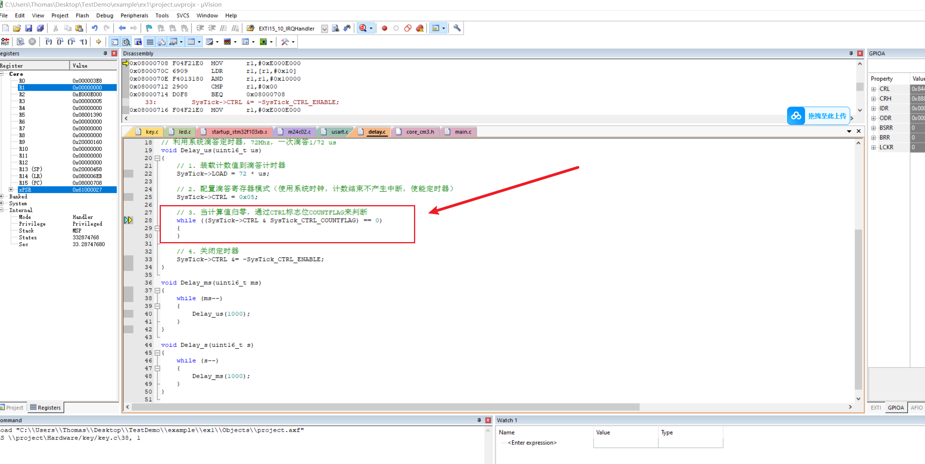This screenshot has height=464, width=925.
Task: Toggle the Memory Windows button
Action: [191, 42]
